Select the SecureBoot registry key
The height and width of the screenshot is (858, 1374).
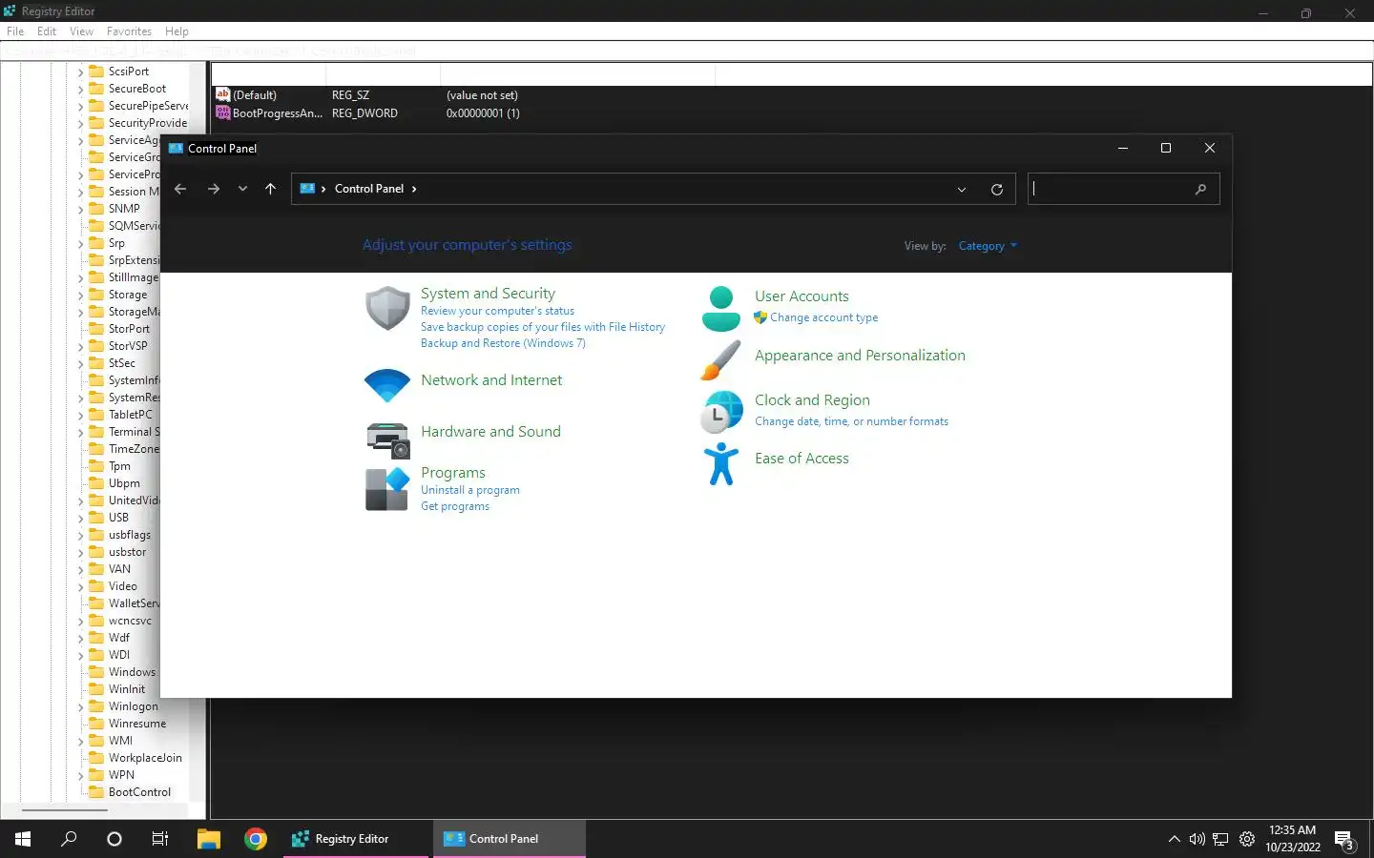pyautogui.click(x=137, y=89)
